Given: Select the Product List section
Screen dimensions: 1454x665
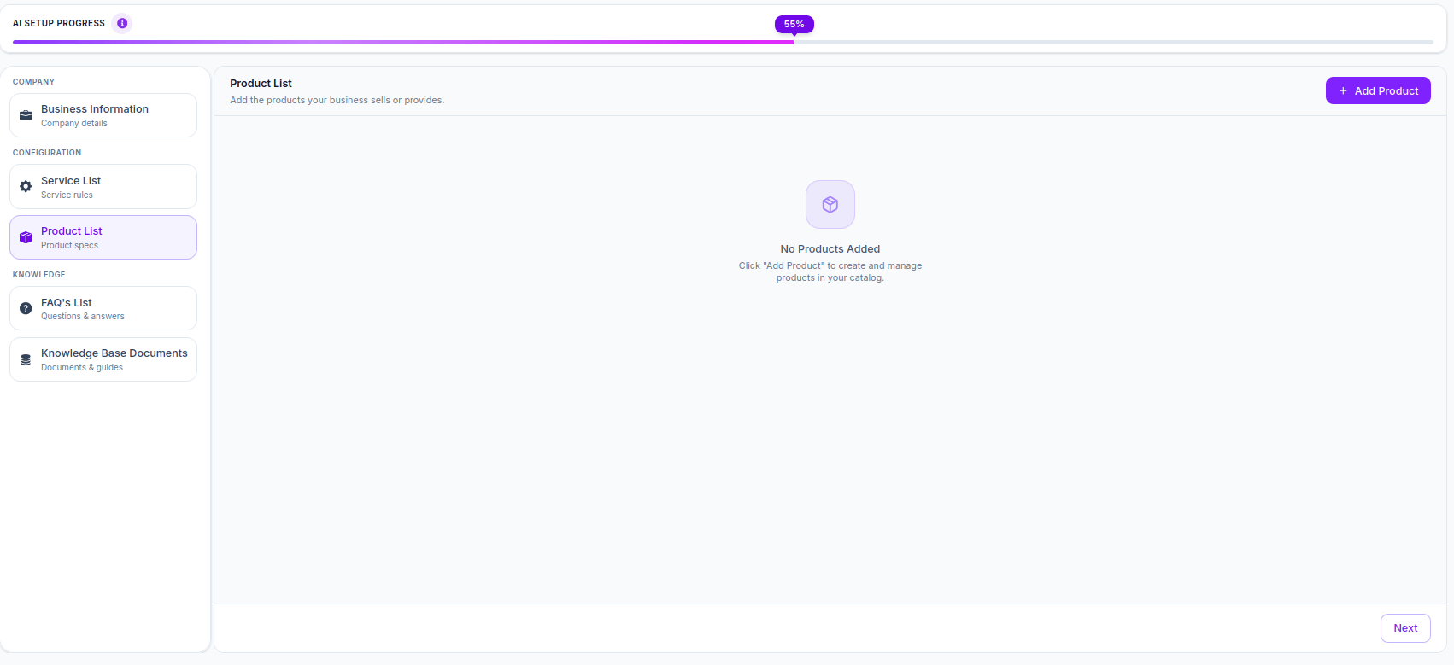Looking at the screenshot, I should 103,237.
